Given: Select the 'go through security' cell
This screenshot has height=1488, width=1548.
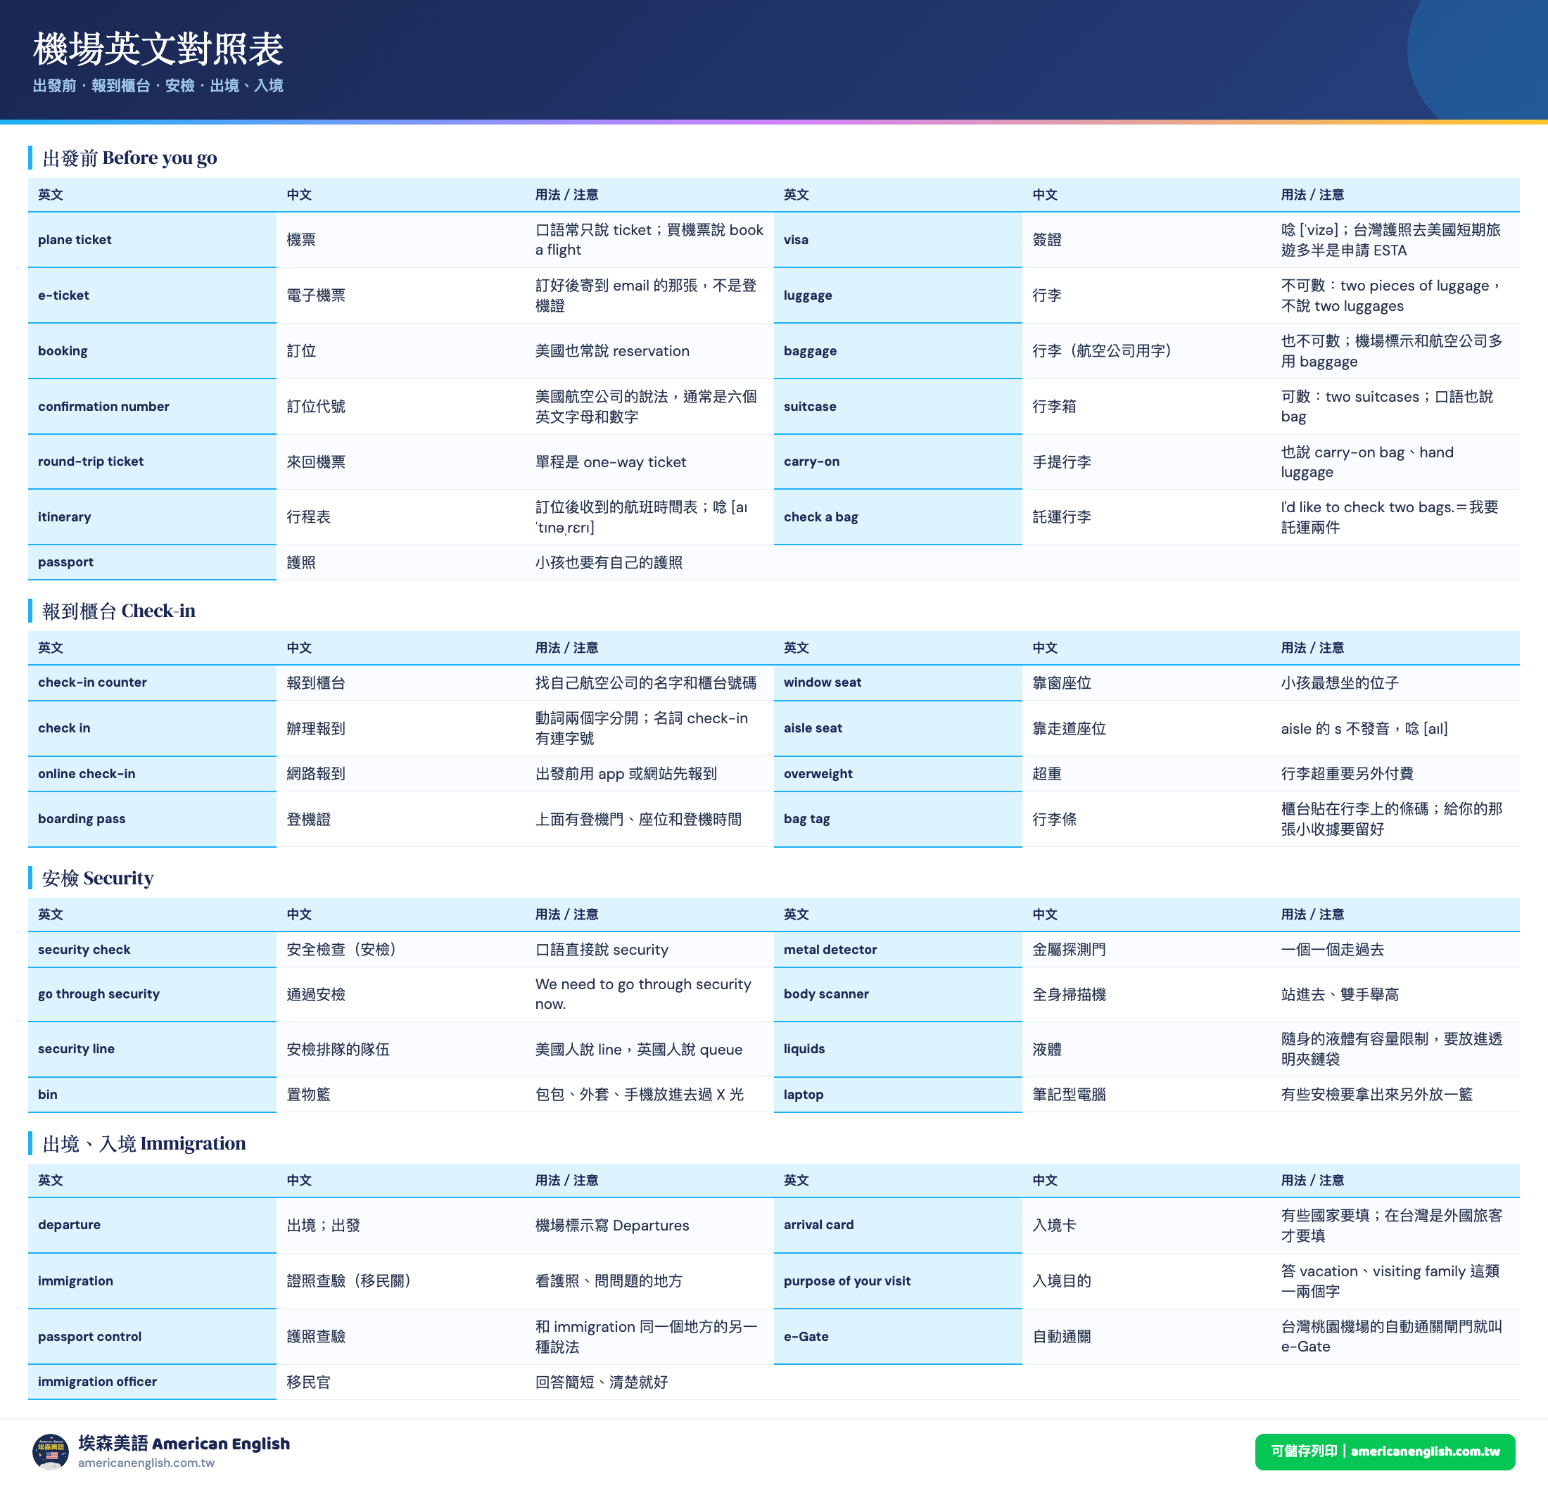Looking at the screenshot, I should pyautogui.click(x=153, y=994).
